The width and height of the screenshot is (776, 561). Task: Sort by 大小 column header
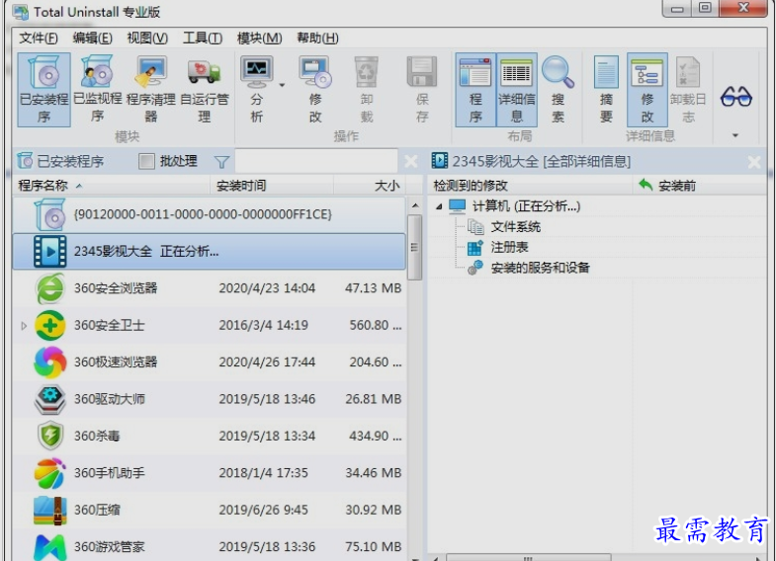click(370, 186)
